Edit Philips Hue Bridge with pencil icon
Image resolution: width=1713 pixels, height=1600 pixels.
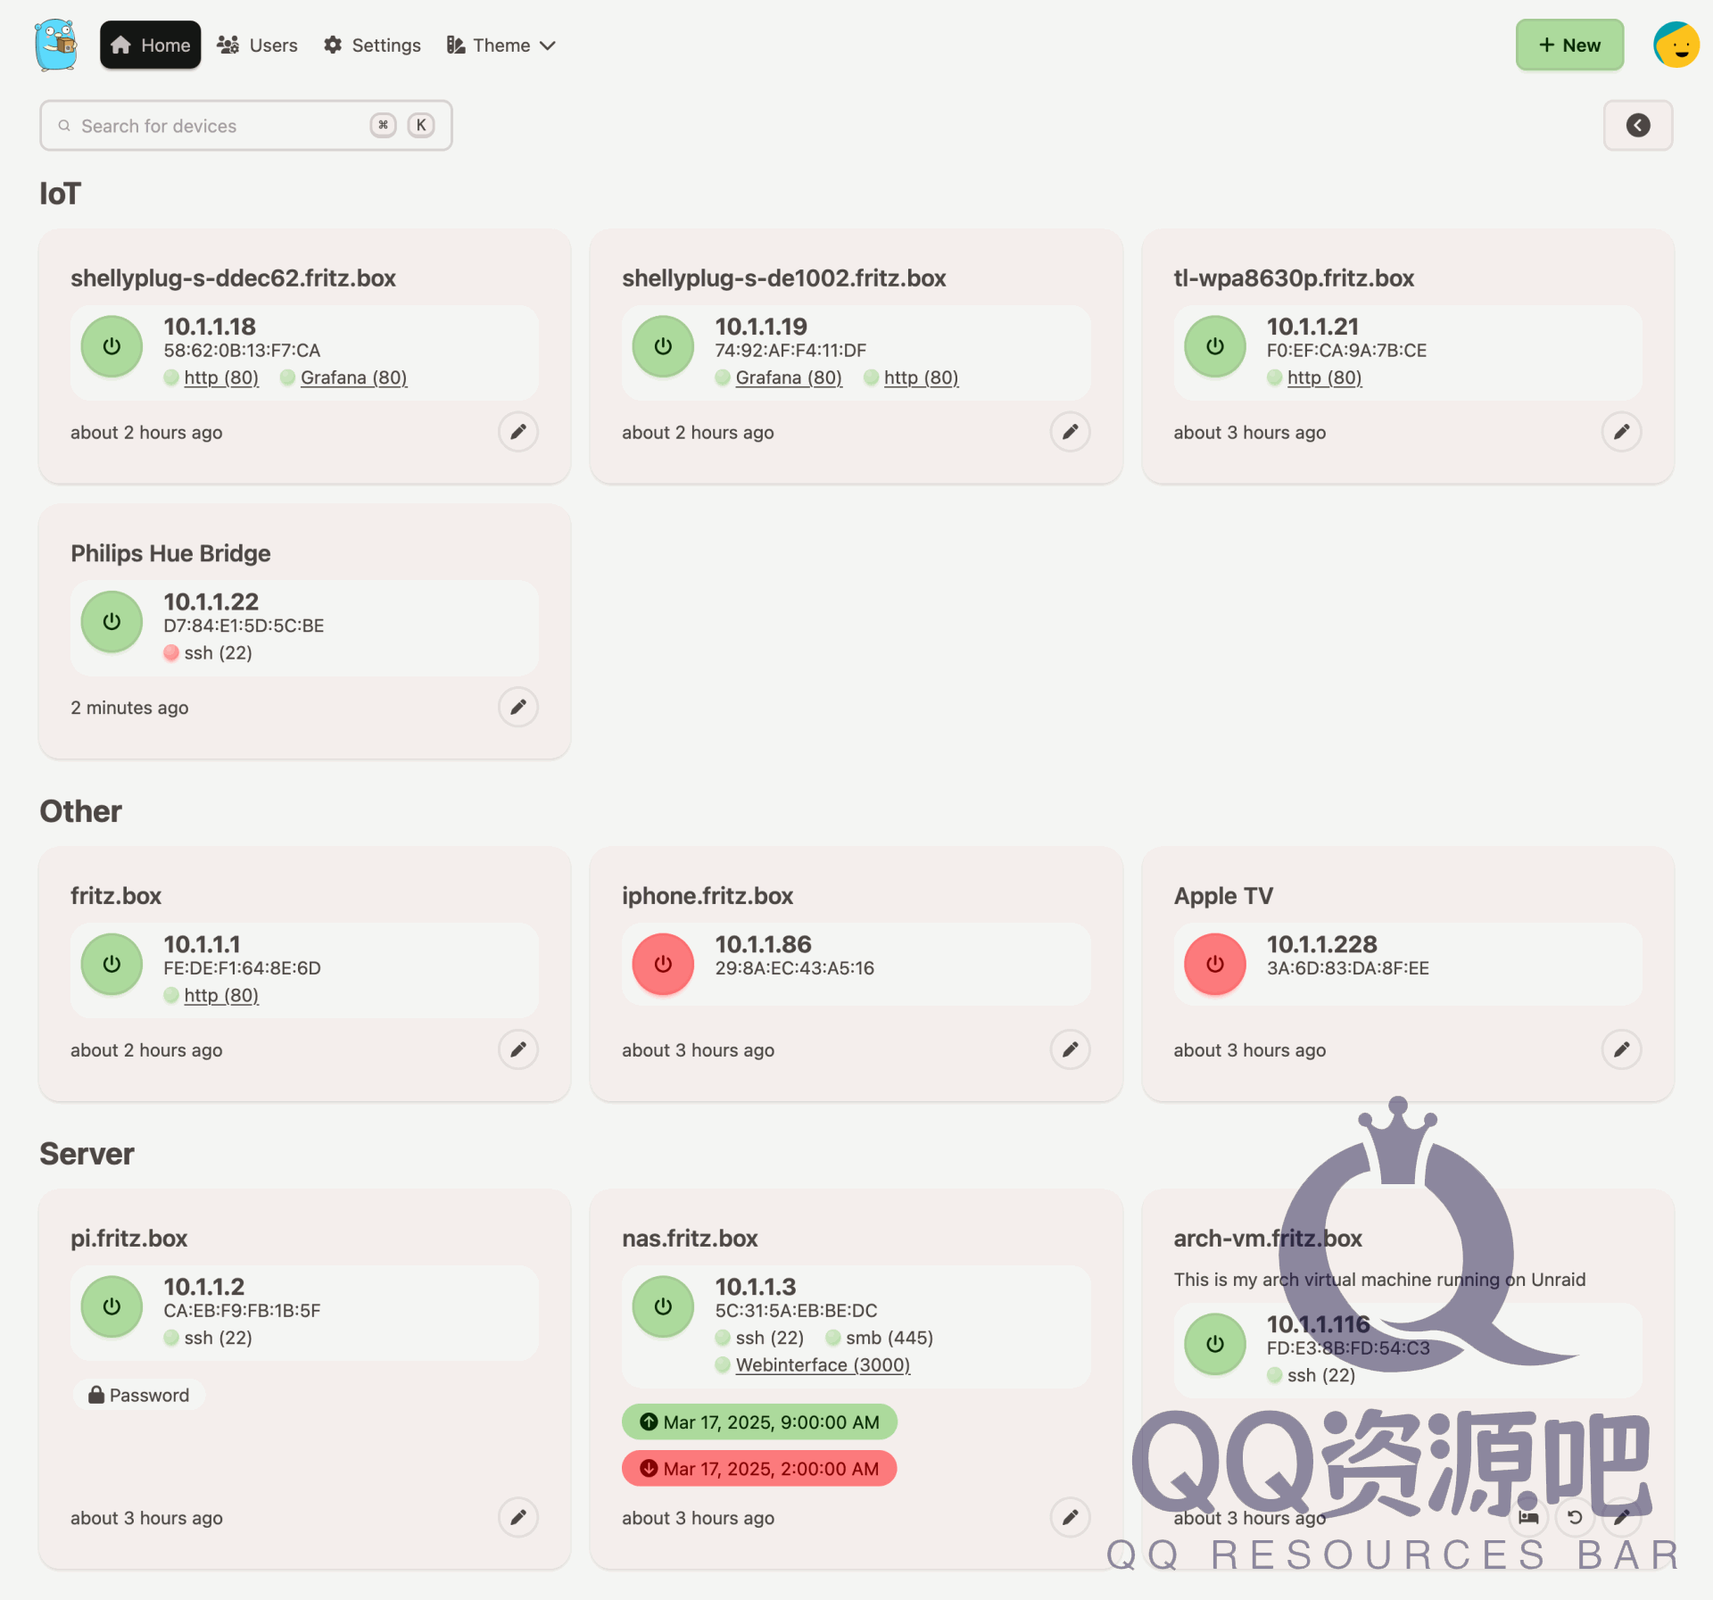pos(517,707)
